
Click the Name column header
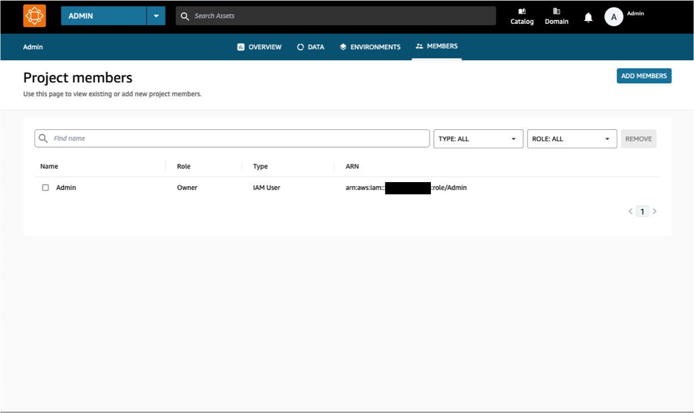49,167
